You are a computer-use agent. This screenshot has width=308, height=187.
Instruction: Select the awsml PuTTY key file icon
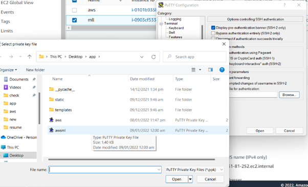(x=51, y=130)
